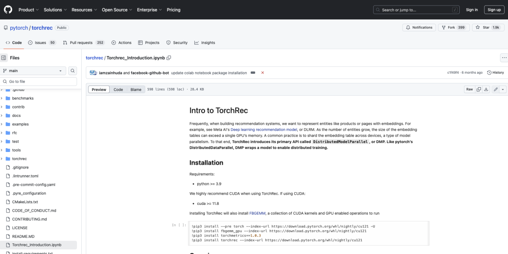Image resolution: width=508 pixels, height=254 pixels.
Task: Click the file tree search icon
Action: click(73, 71)
